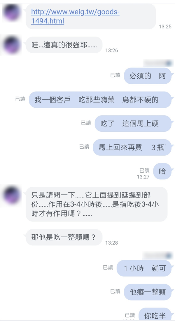Select the 吃了 這個馬上硬 message bubble

tap(133, 124)
